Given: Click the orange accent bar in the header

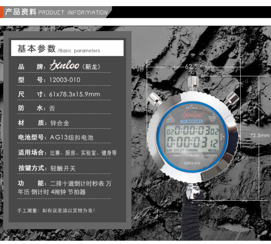Looking at the screenshot, I should [2, 12].
